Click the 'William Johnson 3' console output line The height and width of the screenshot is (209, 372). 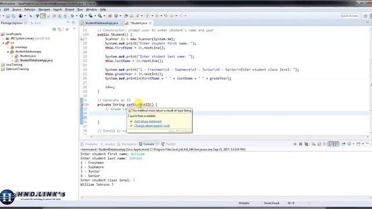(97, 185)
